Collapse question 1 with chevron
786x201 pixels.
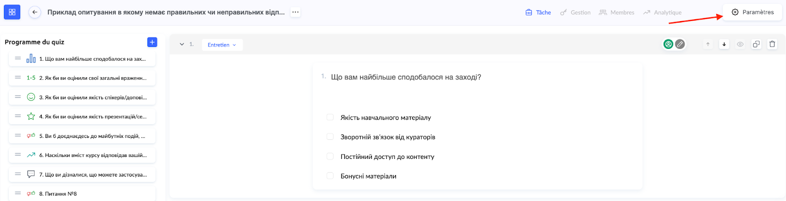(182, 44)
